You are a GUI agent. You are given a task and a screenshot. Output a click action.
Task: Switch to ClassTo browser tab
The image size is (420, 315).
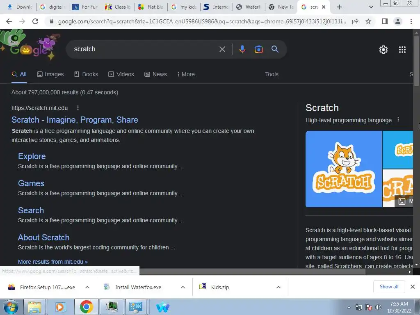[x=118, y=7]
